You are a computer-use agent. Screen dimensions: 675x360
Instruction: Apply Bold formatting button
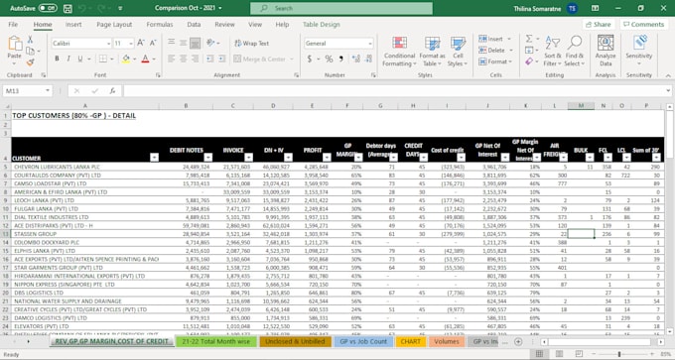tap(57, 59)
